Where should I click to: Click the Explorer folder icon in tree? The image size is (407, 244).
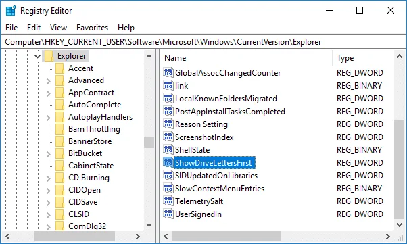[49, 56]
